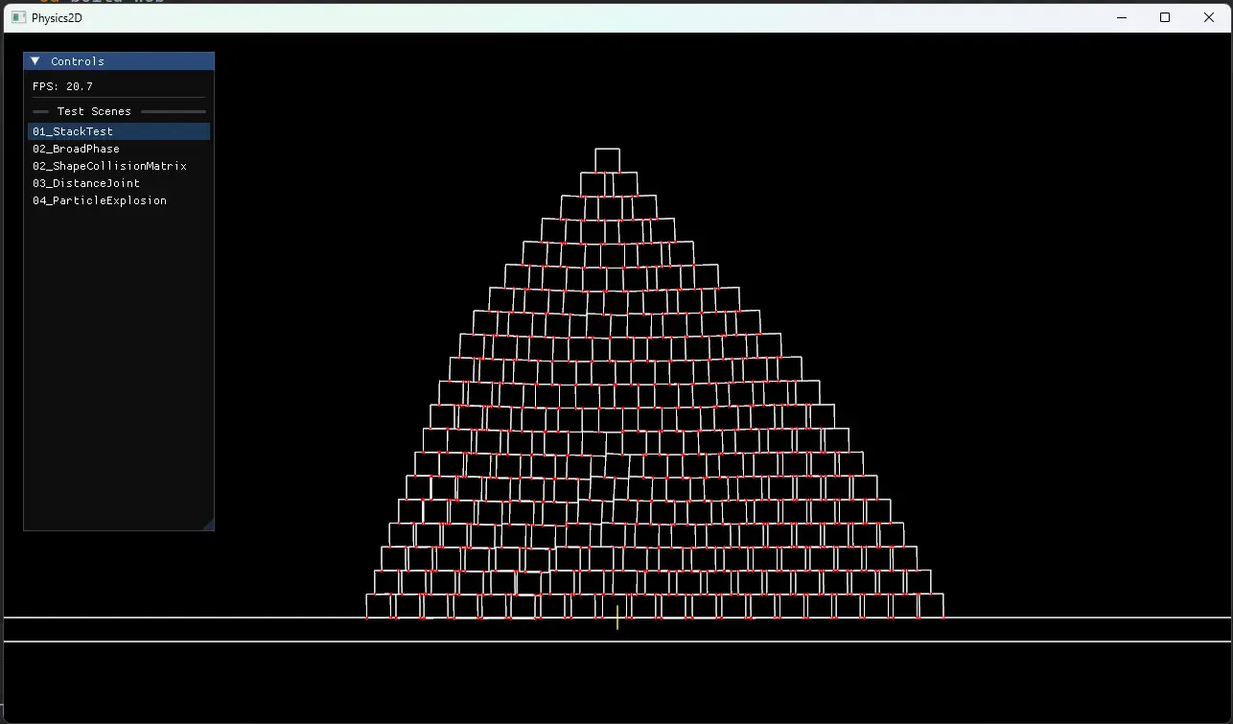Close the Physics2D window
Viewport: 1233px width, 724px height.
click(x=1209, y=17)
